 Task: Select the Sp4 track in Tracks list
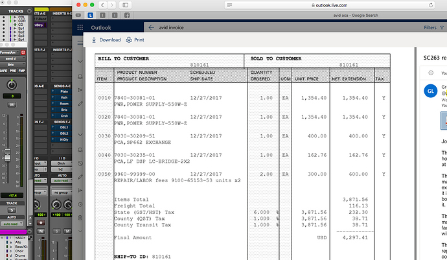click(21, 40)
